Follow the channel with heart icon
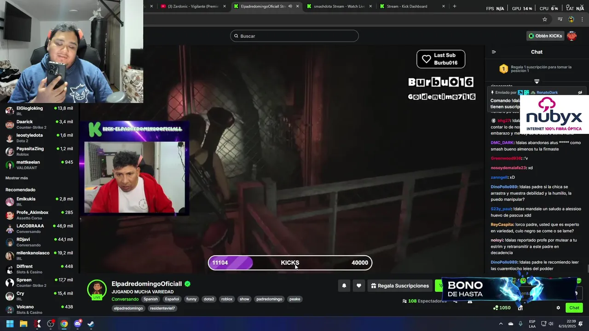The height and width of the screenshot is (331, 589). coord(359,285)
